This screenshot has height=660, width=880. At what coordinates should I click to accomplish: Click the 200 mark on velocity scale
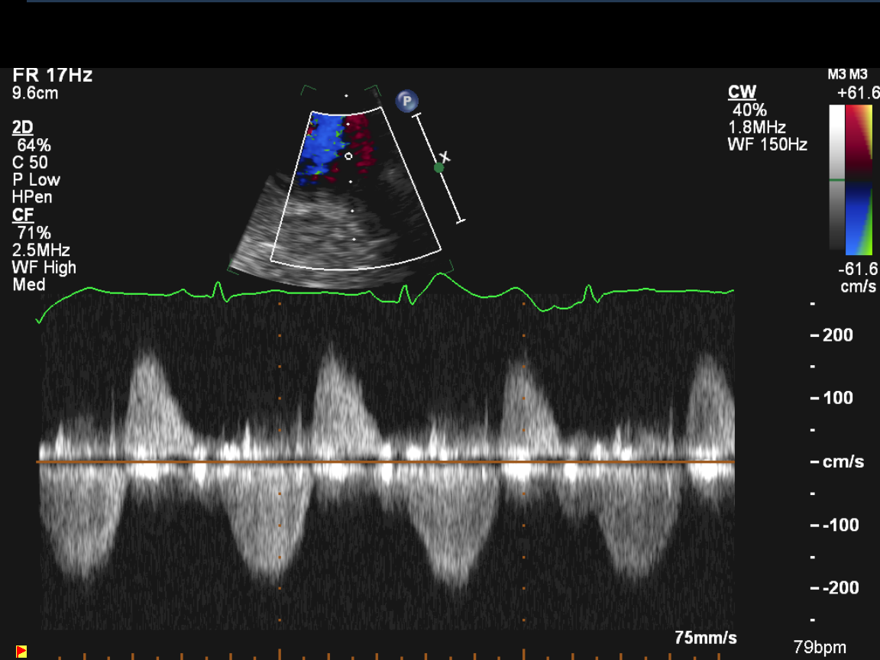[837, 335]
